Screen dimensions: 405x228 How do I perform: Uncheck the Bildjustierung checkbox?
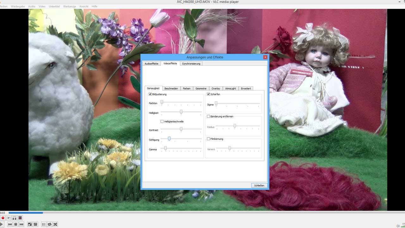150,94
